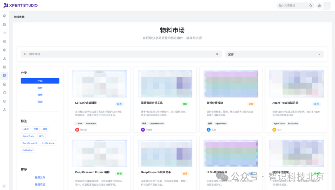Toggle the LLMs Arena tag filter

coord(48,143)
